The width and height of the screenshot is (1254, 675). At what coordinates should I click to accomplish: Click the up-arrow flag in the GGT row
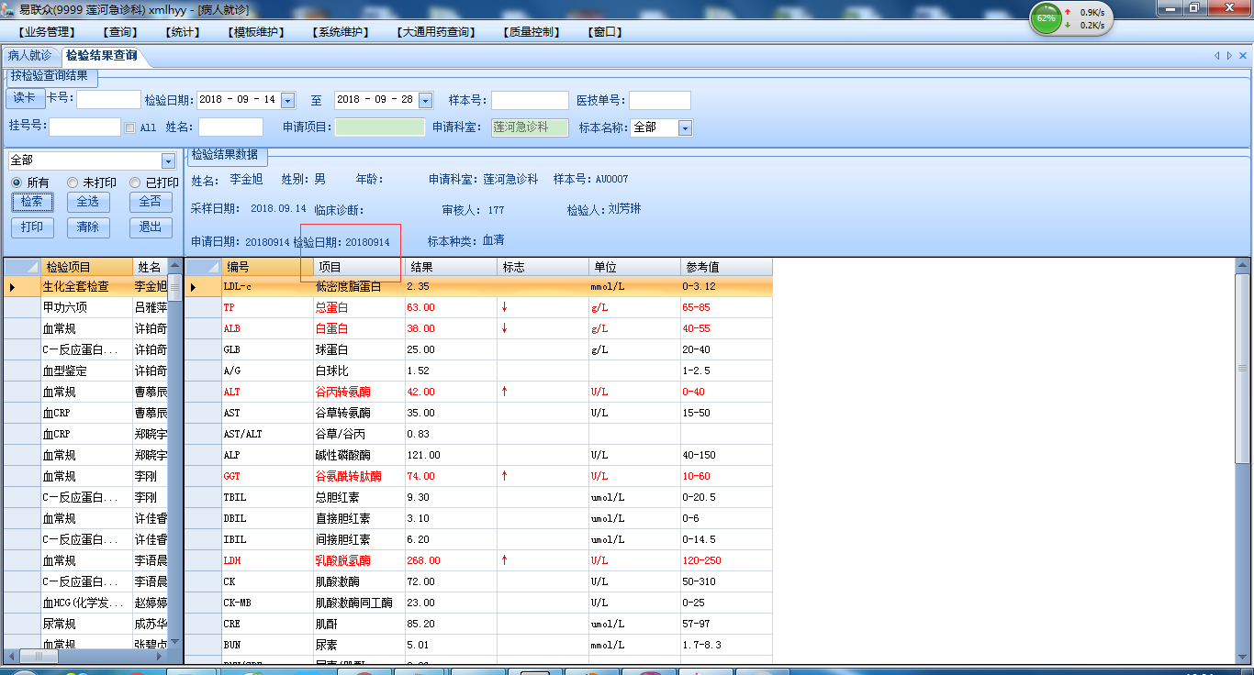pyautogui.click(x=504, y=476)
